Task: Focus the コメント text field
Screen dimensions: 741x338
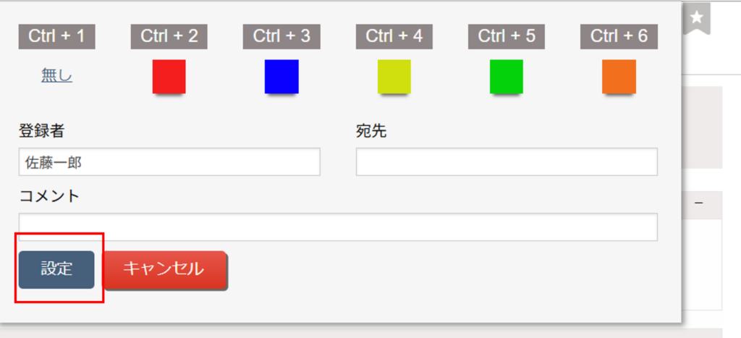Action: coord(338,227)
